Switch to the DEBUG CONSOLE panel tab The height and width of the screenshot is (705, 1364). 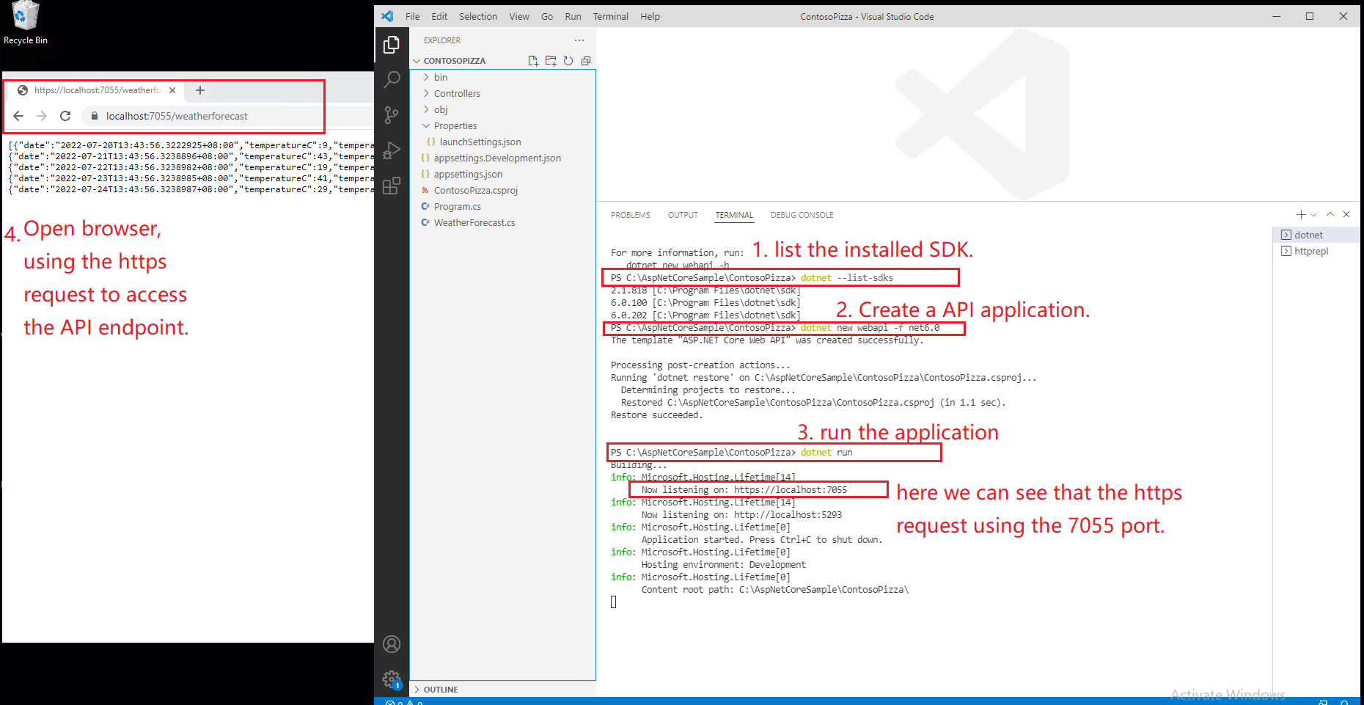[802, 215]
